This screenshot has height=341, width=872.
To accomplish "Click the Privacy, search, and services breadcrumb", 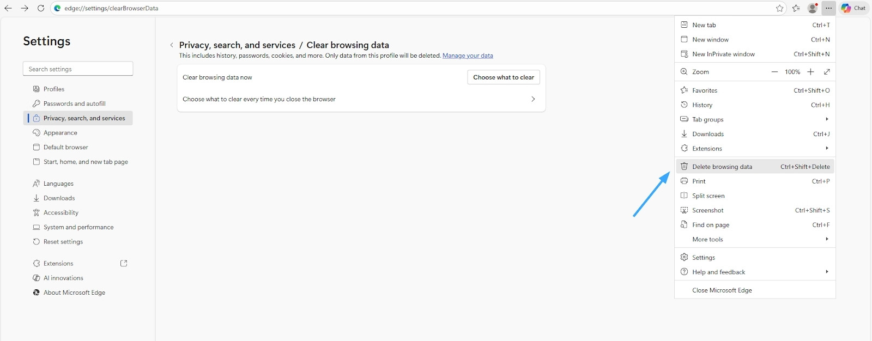I will pyautogui.click(x=237, y=45).
